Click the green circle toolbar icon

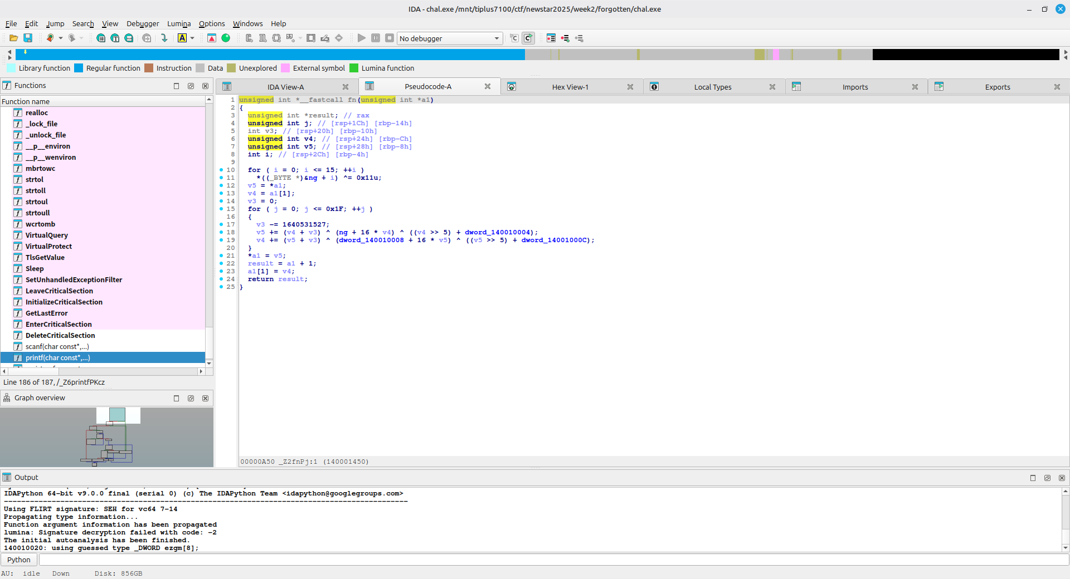[226, 38]
